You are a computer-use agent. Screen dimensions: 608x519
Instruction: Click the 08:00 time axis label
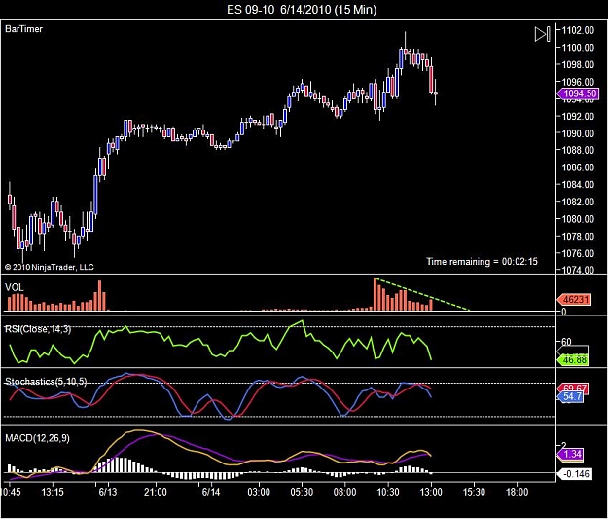[344, 492]
